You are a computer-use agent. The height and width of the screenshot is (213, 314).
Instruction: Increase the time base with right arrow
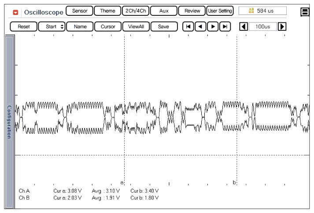(282, 26)
